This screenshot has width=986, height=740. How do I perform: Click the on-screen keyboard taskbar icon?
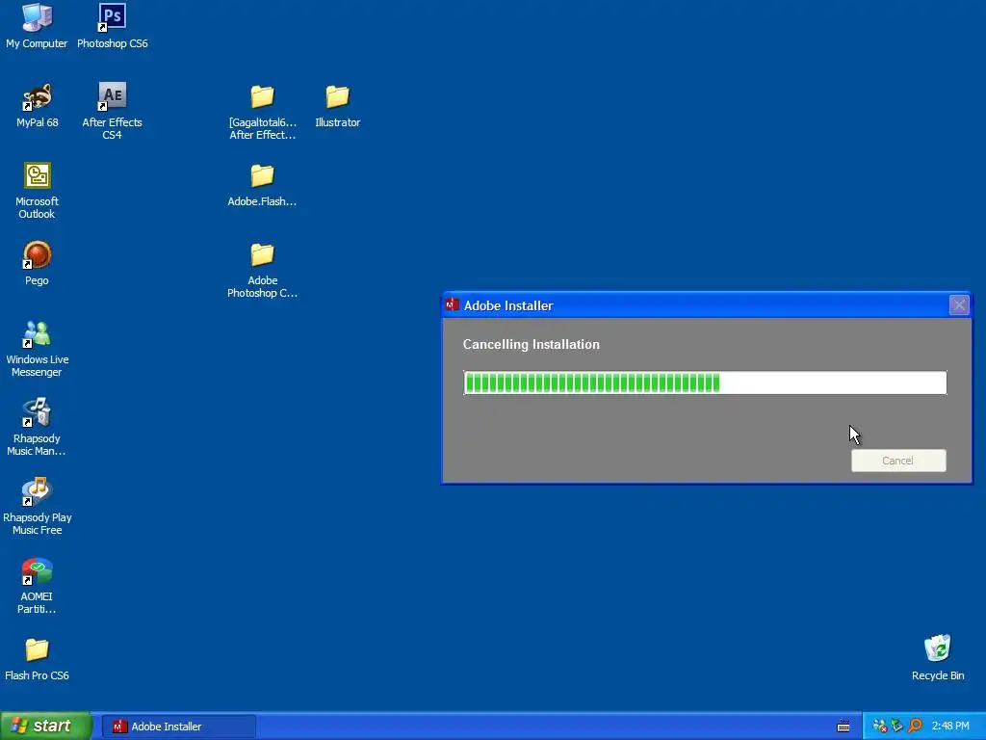843,727
